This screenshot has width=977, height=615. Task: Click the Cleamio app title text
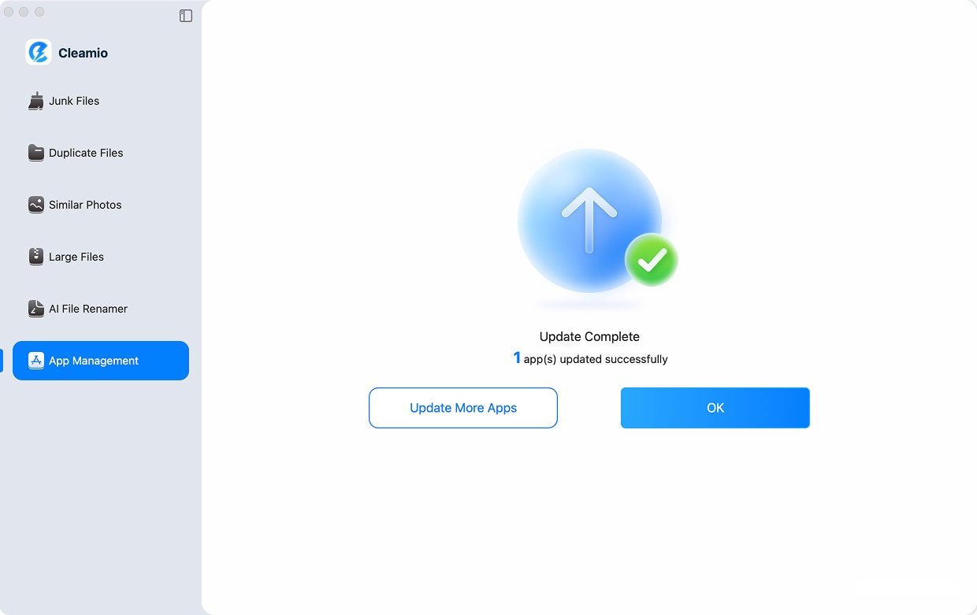[82, 53]
